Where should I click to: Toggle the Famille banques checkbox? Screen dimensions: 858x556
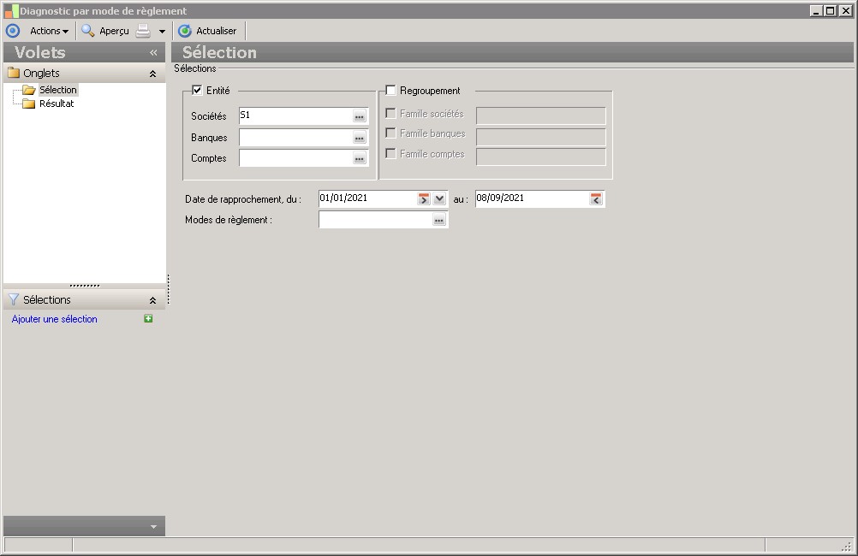(390, 133)
